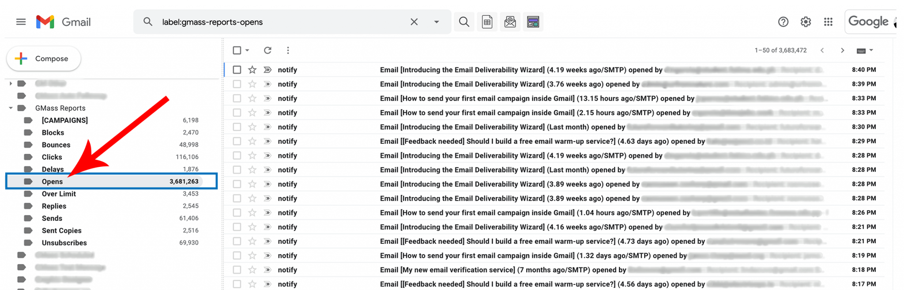
Task: Check the checkbox for the 8:18 PM email
Action: tap(237, 270)
